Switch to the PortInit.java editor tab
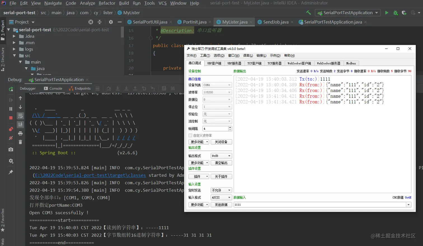423x246 pixels. (x=194, y=22)
